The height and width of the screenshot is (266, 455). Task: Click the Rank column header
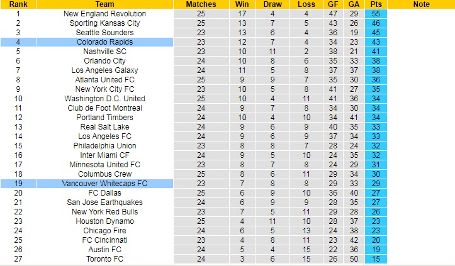tap(18, 4)
